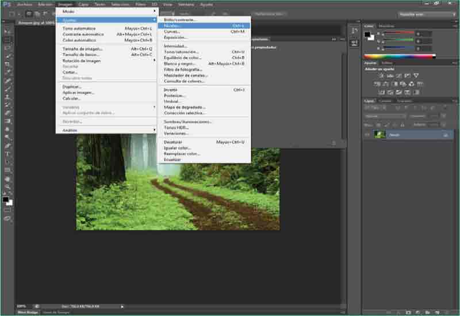Screen dimensions: 460x316
Task: Select the Type (T) tool
Action: (7, 154)
